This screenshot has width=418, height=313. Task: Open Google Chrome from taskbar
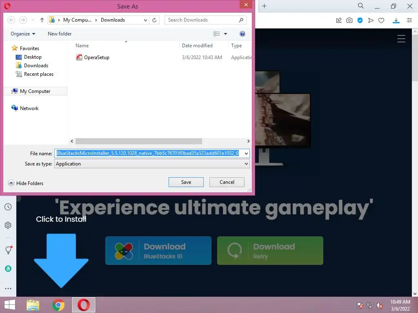[58, 305]
